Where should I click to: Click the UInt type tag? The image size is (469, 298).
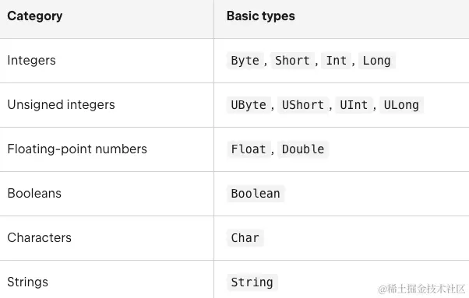[x=354, y=105]
